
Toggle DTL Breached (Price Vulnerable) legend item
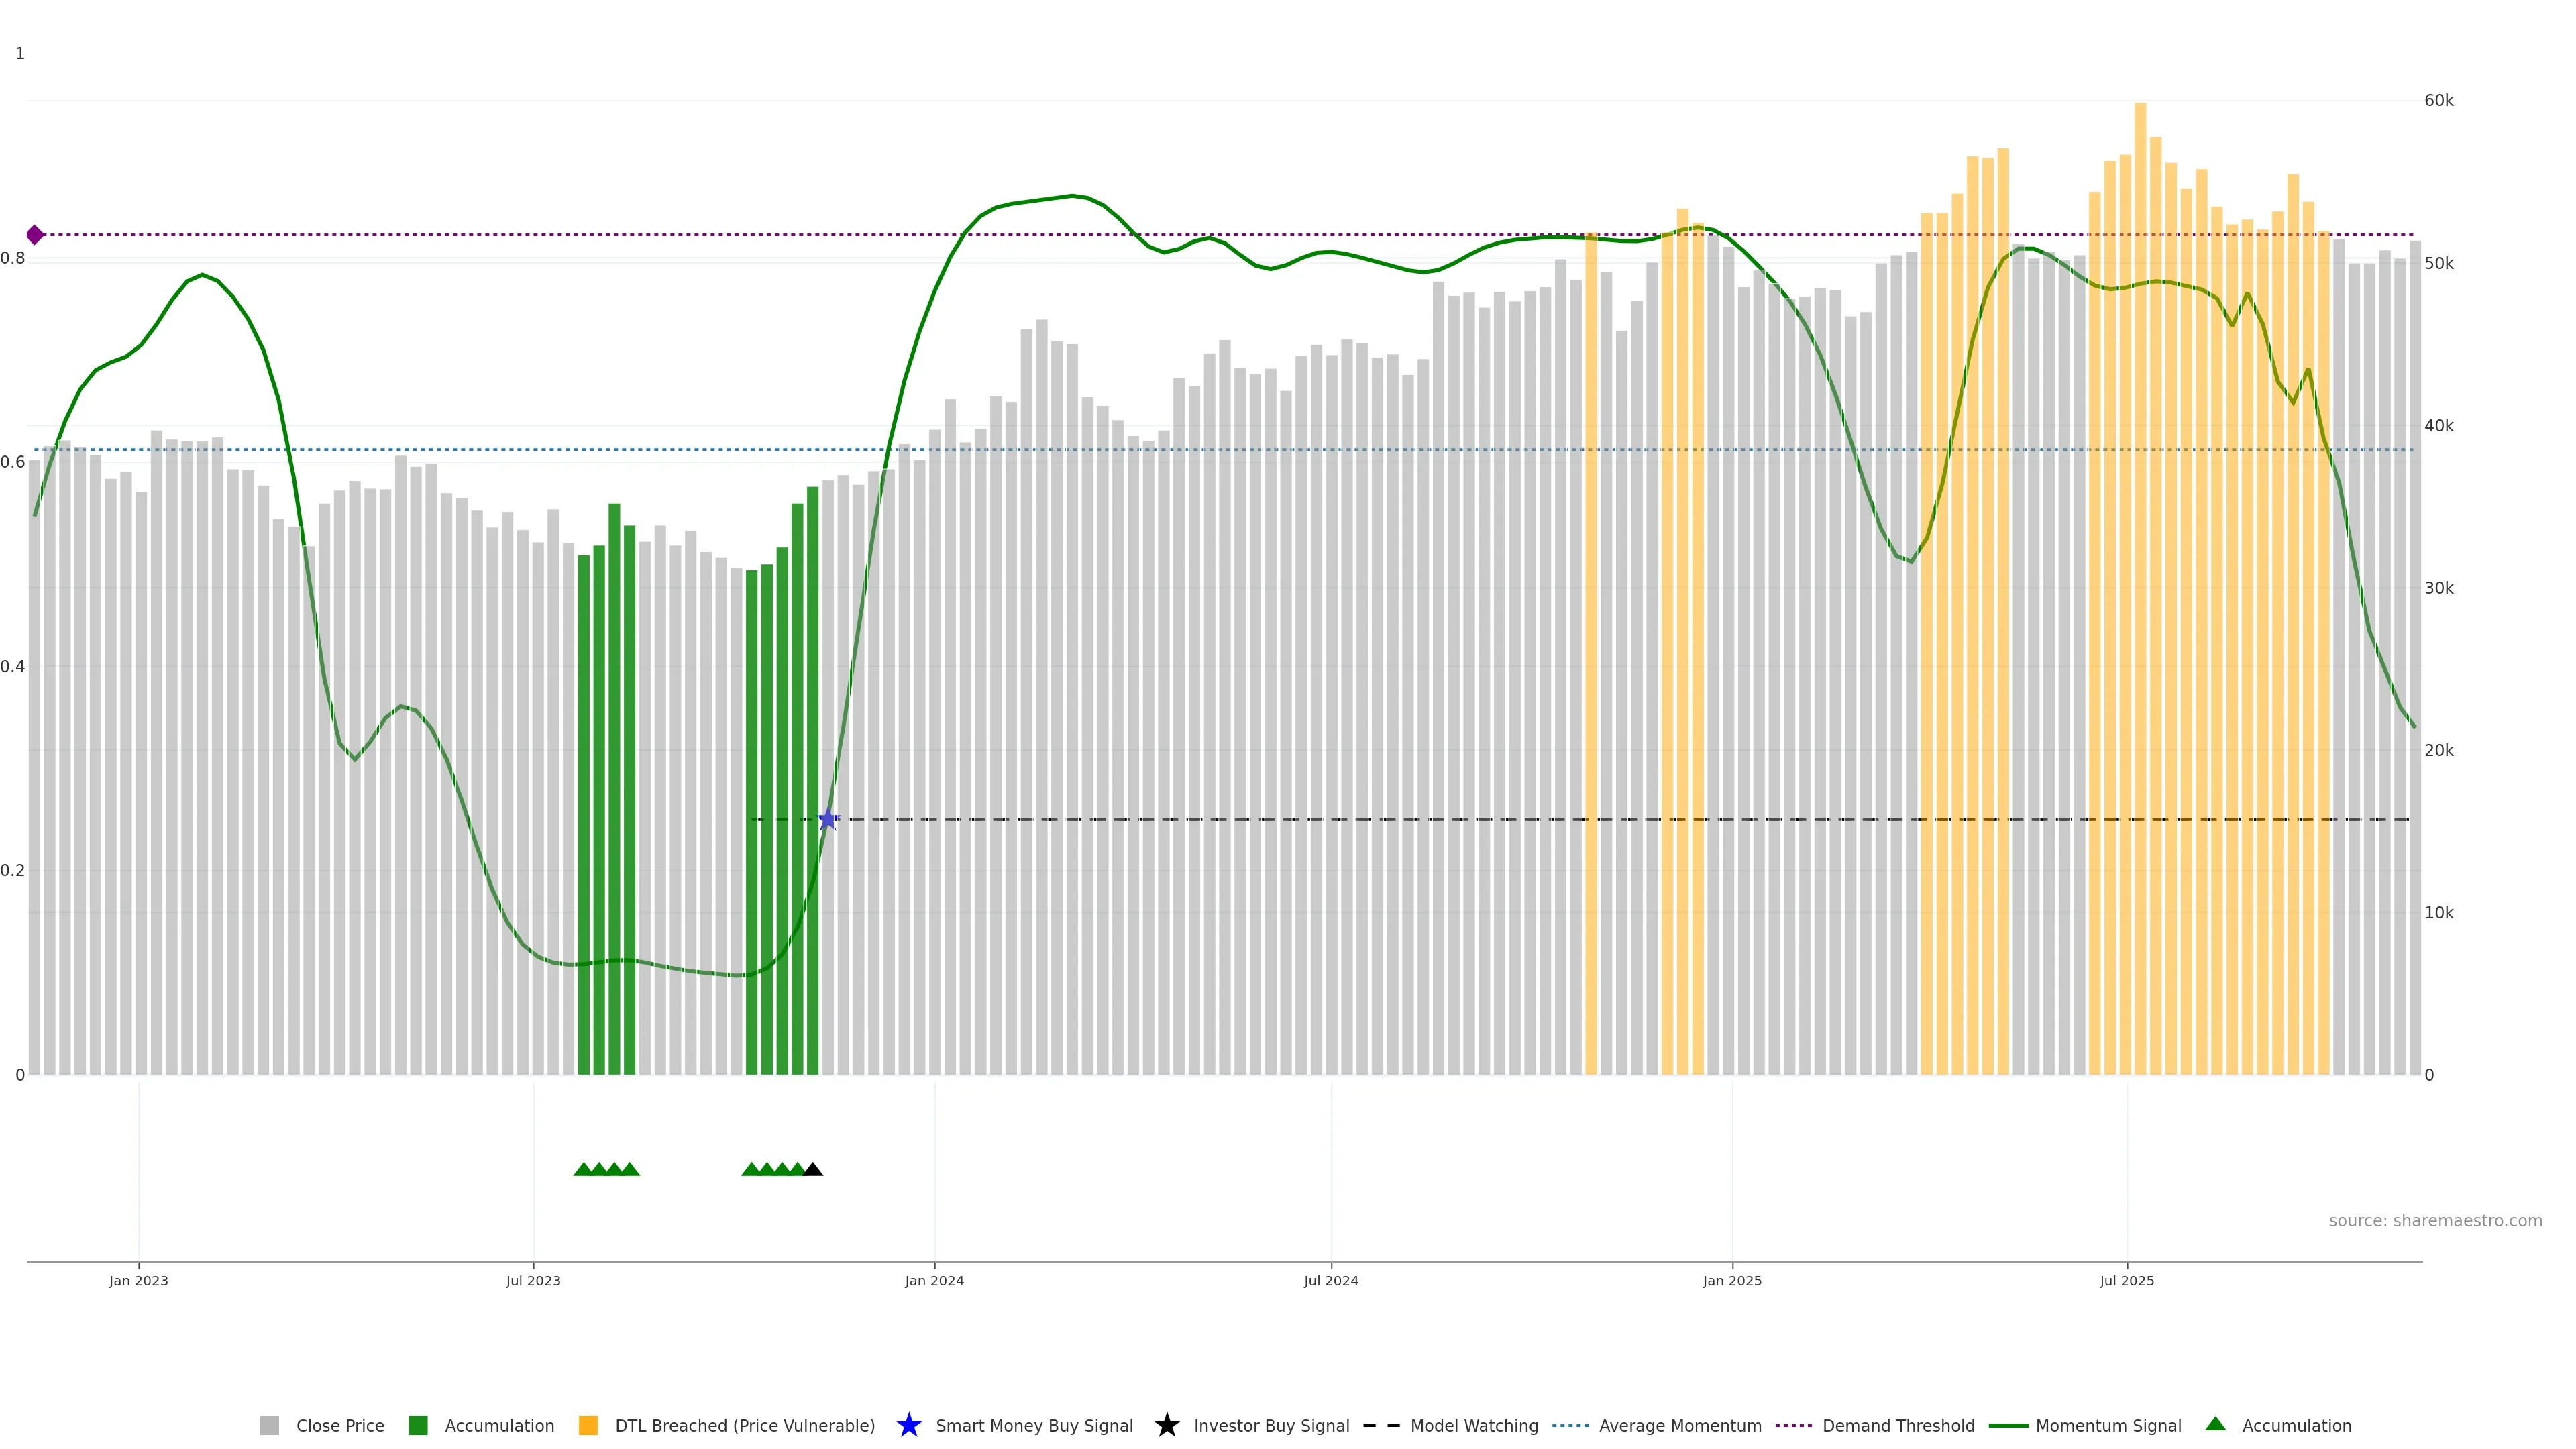click(x=744, y=1425)
